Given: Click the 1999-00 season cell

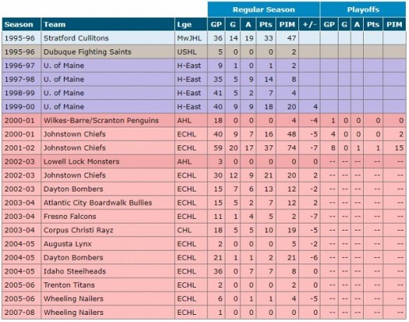Looking at the screenshot, I should [x=21, y=107].
